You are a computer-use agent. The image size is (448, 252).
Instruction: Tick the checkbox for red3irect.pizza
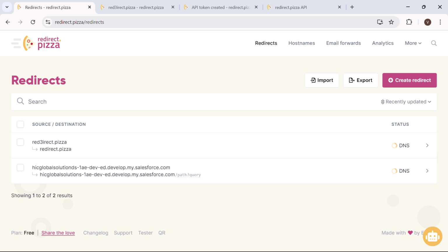point(20,142)
